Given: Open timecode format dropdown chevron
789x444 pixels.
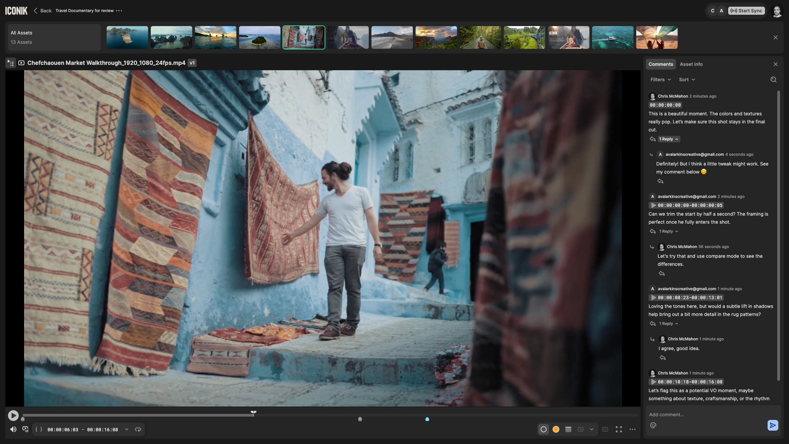Looking at the screenshot, I should tap(127, 430).
